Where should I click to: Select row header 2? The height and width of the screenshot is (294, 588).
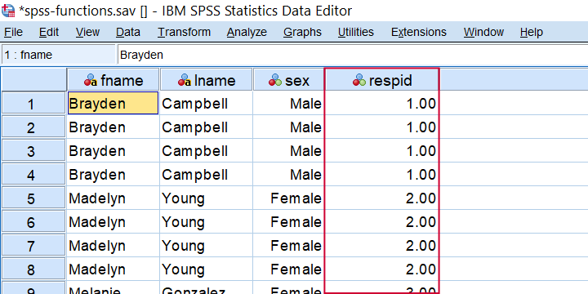tap(33, 127)
